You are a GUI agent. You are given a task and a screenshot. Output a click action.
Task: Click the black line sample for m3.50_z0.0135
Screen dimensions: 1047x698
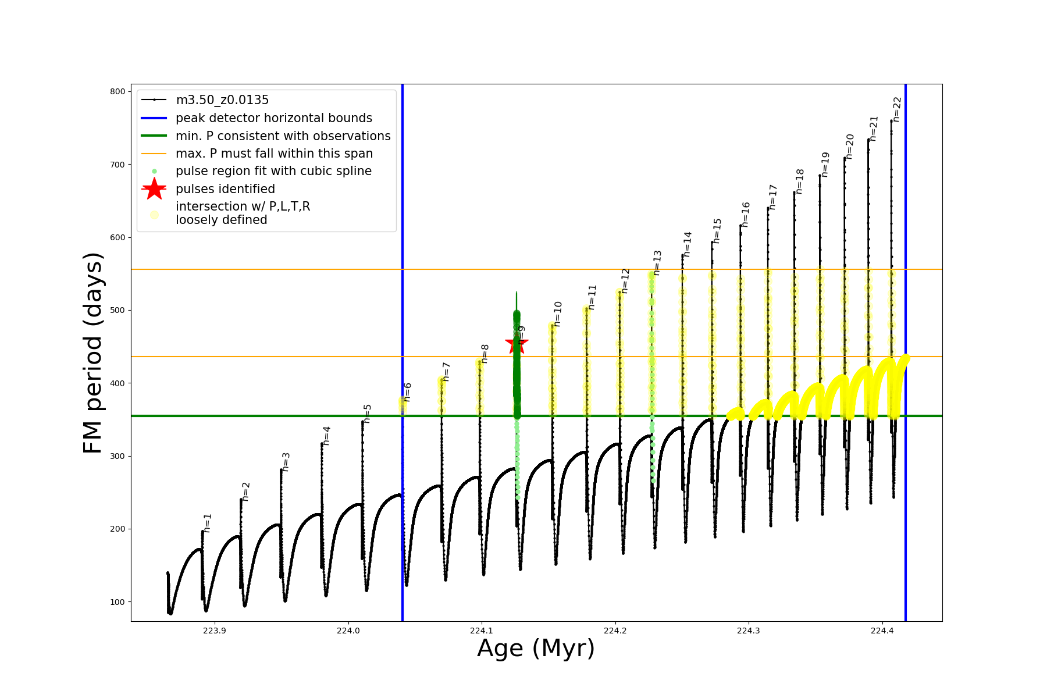point(154,100)
